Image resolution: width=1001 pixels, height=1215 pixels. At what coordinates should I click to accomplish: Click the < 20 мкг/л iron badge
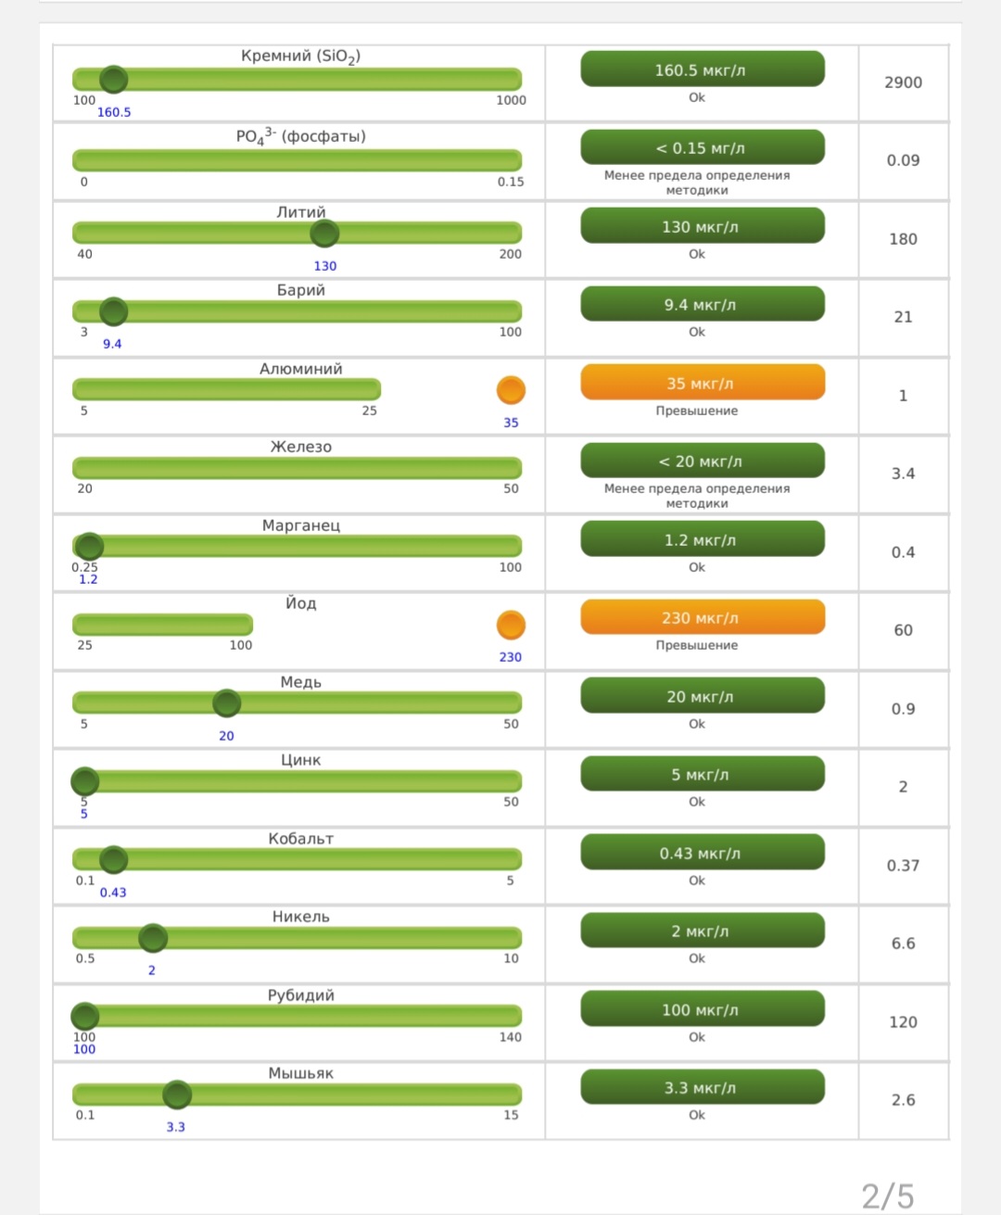tap(702, 462)
